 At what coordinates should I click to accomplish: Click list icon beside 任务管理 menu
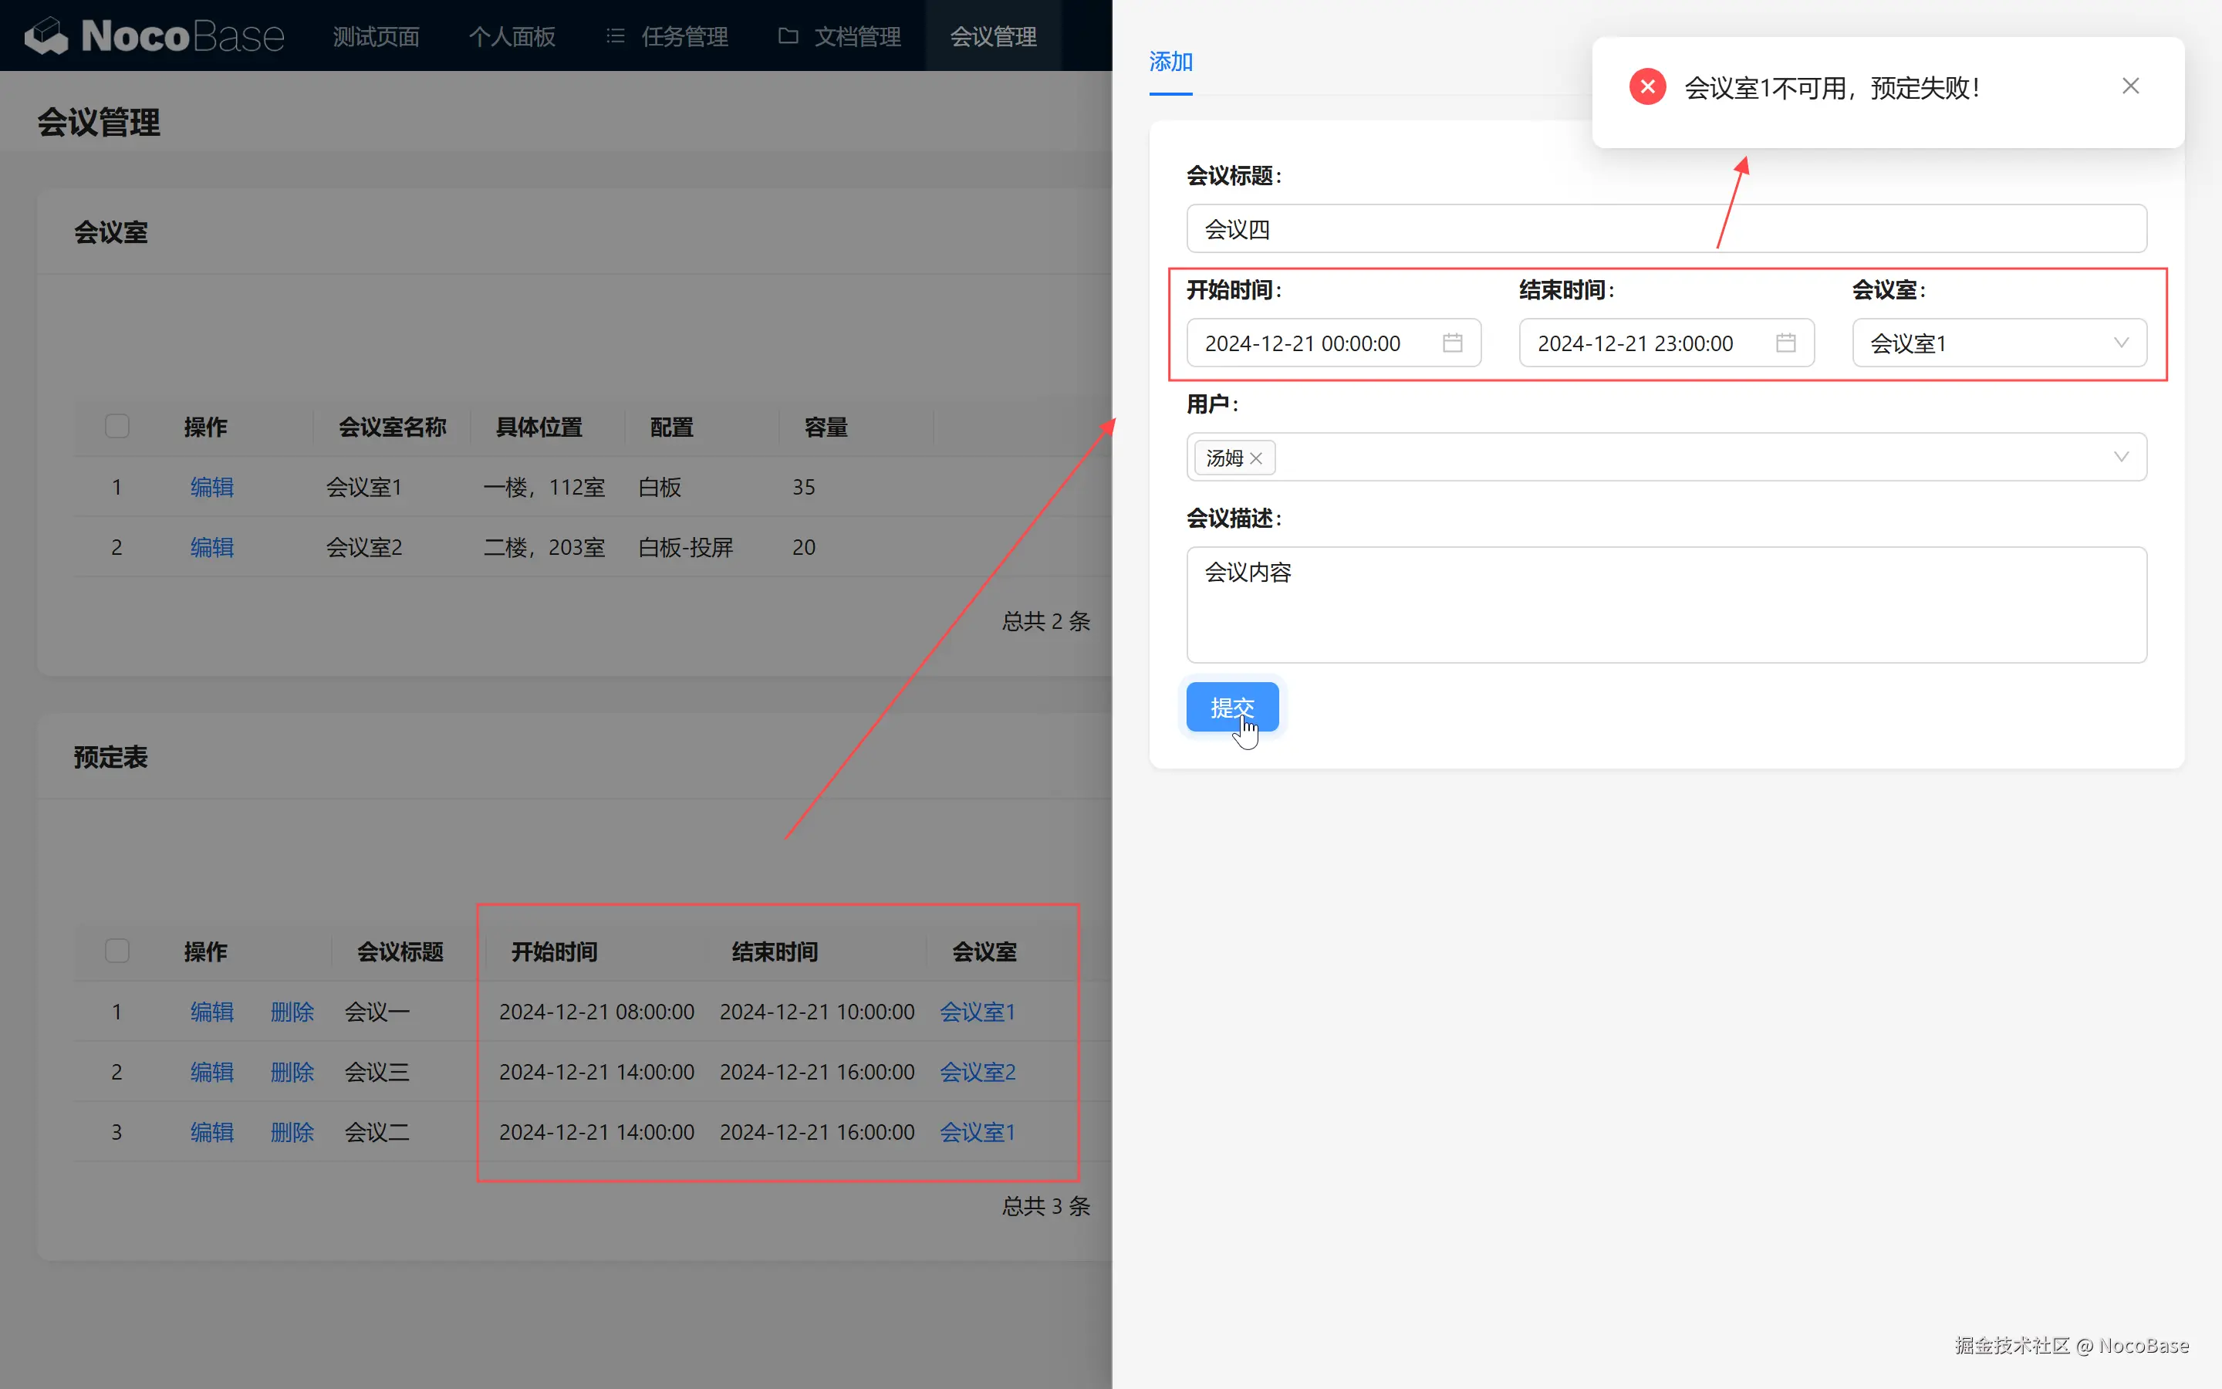point(615,35)
